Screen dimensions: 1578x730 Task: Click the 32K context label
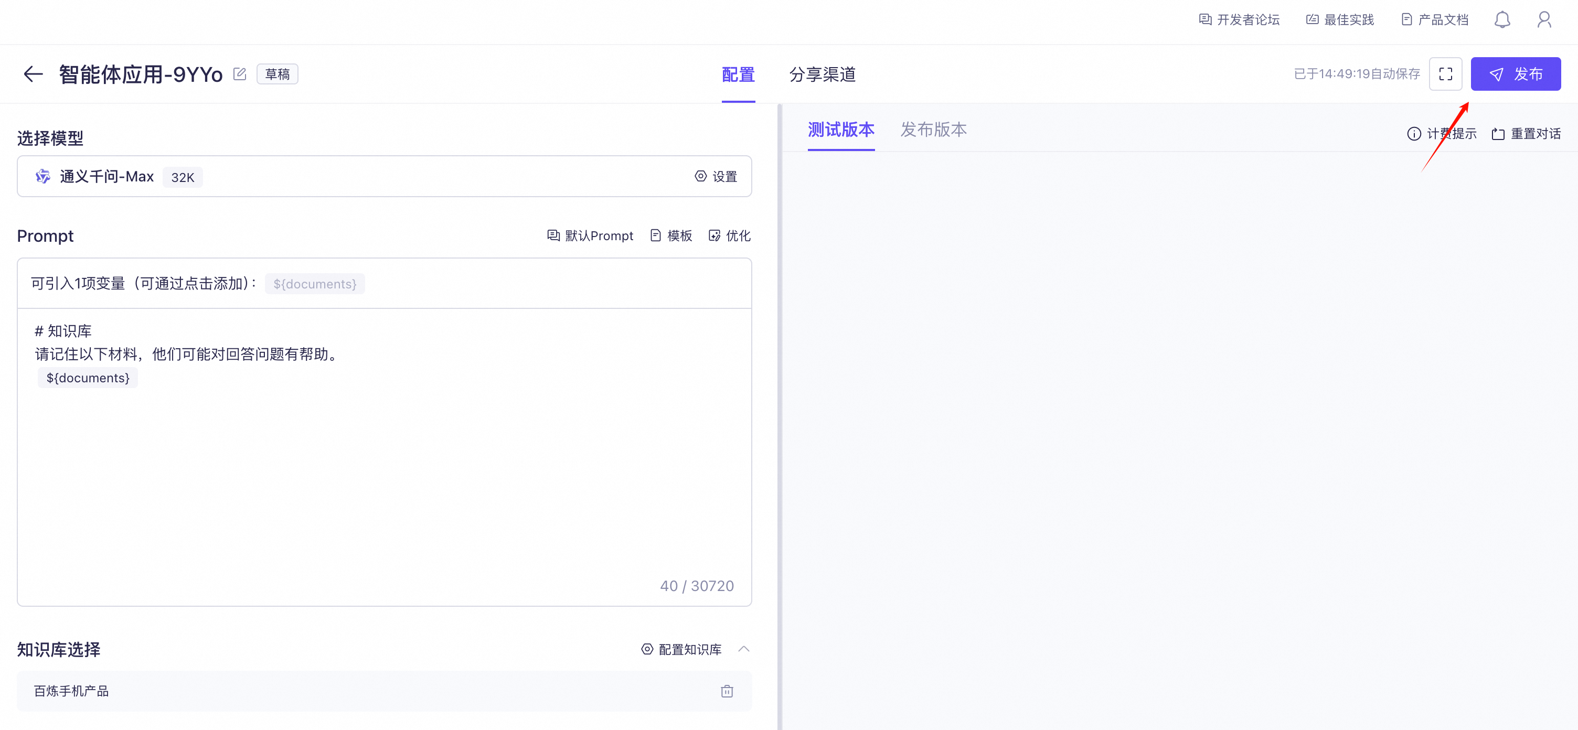(x=183, y=177)
